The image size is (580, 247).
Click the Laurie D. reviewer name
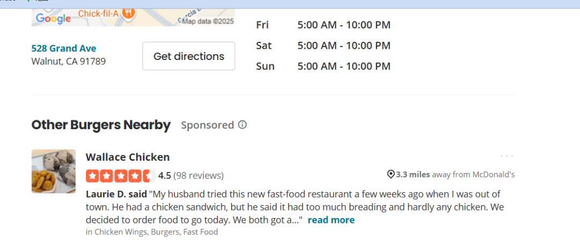click(x=107, y=194)
